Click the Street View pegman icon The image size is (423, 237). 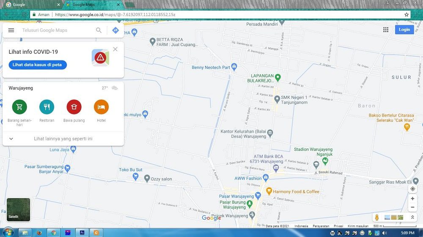coord(377,217)
